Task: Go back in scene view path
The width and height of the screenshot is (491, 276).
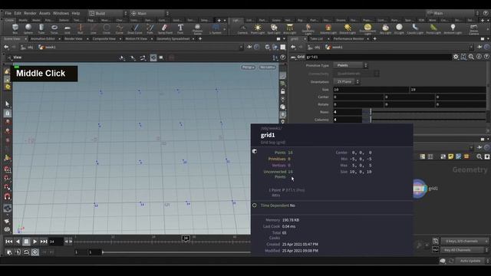Action: pos(6,47)
